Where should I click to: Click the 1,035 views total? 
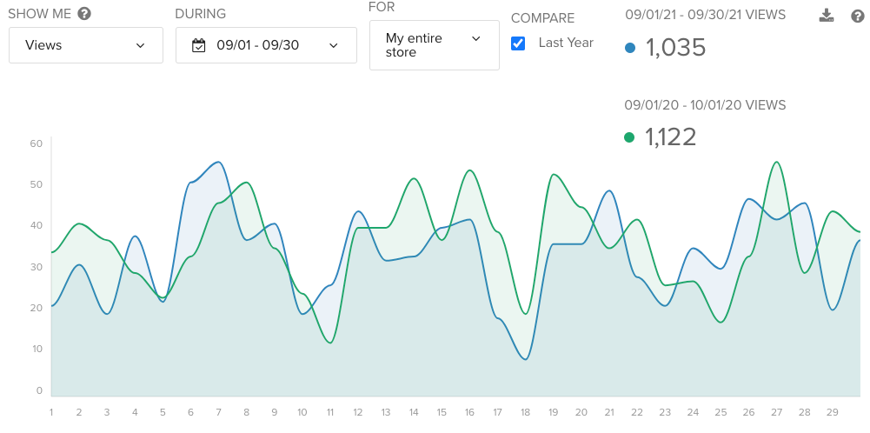[676, 48]
